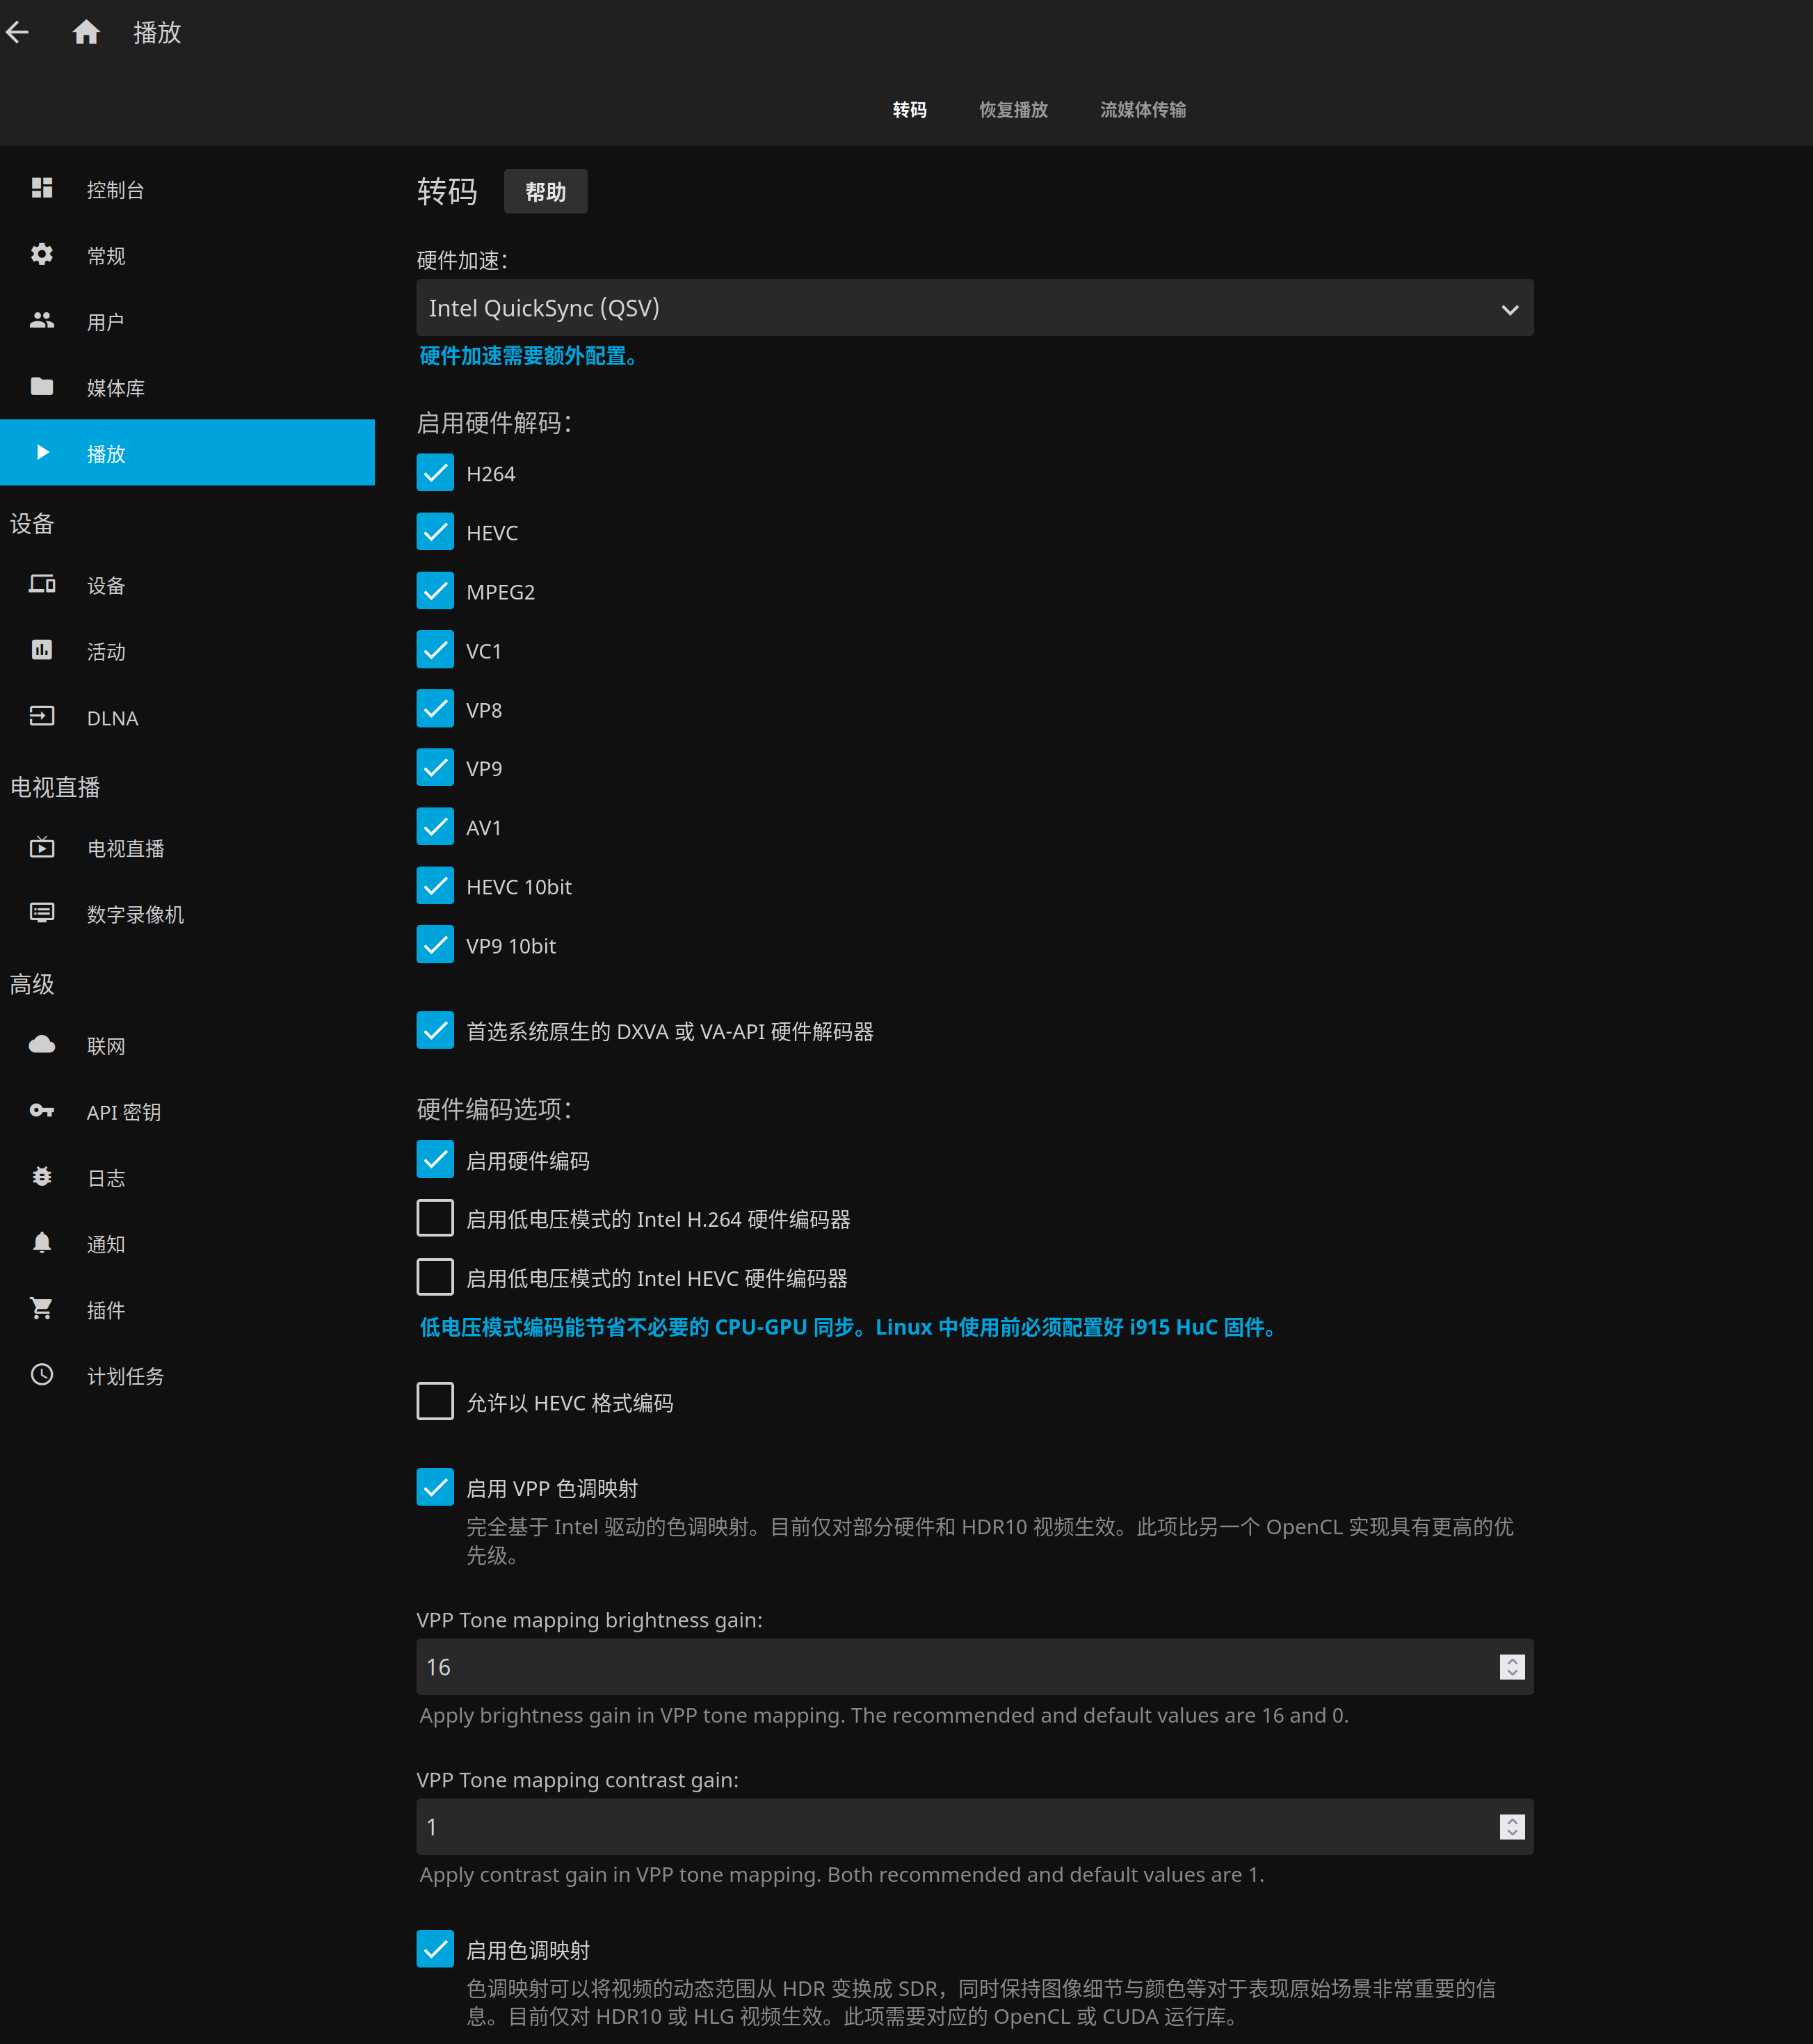Screen dimensions: 1813x2044
Task: Click the cloud icon for 联网
Action: pyautogui.click(x=42, y=1045)
